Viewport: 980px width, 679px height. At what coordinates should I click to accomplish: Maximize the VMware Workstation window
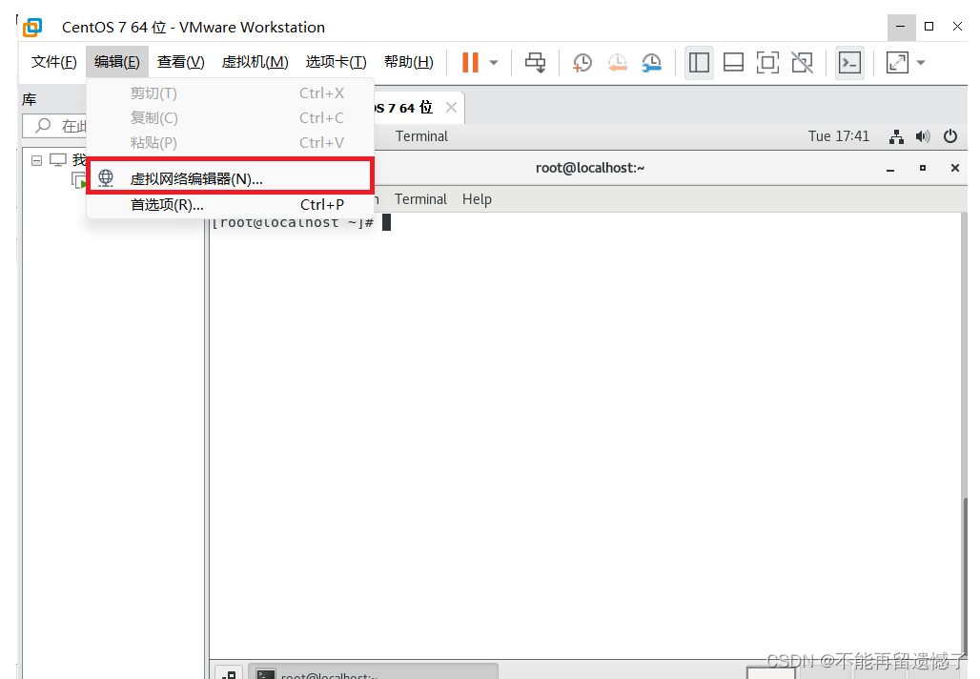click(x=929, y=27)
